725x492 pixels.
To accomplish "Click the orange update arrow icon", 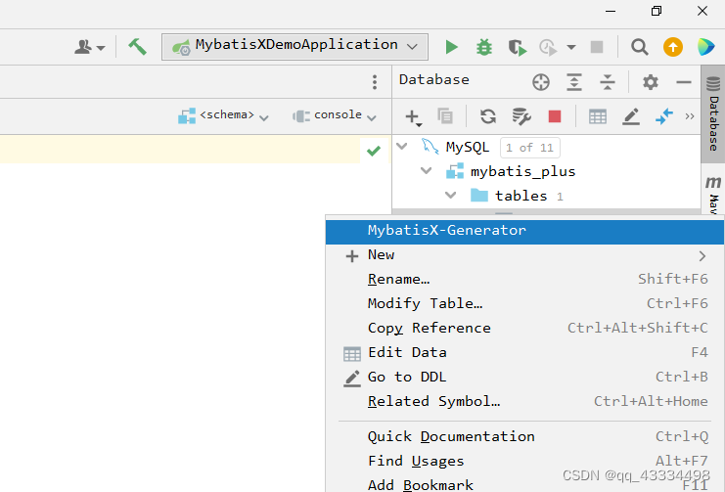I will (673, 47).
